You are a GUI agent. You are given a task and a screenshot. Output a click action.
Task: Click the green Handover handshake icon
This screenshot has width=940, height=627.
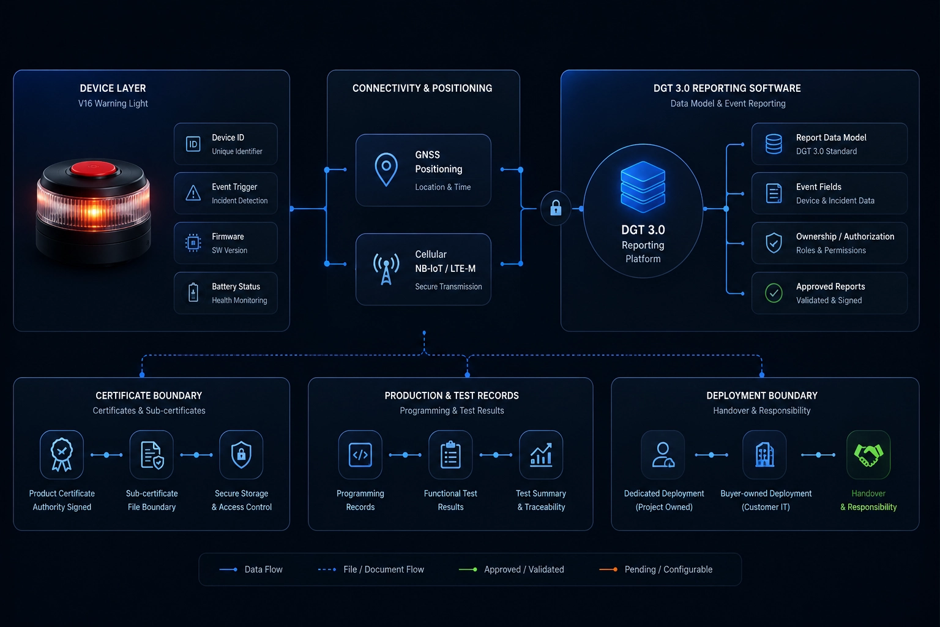pos(868,454)
